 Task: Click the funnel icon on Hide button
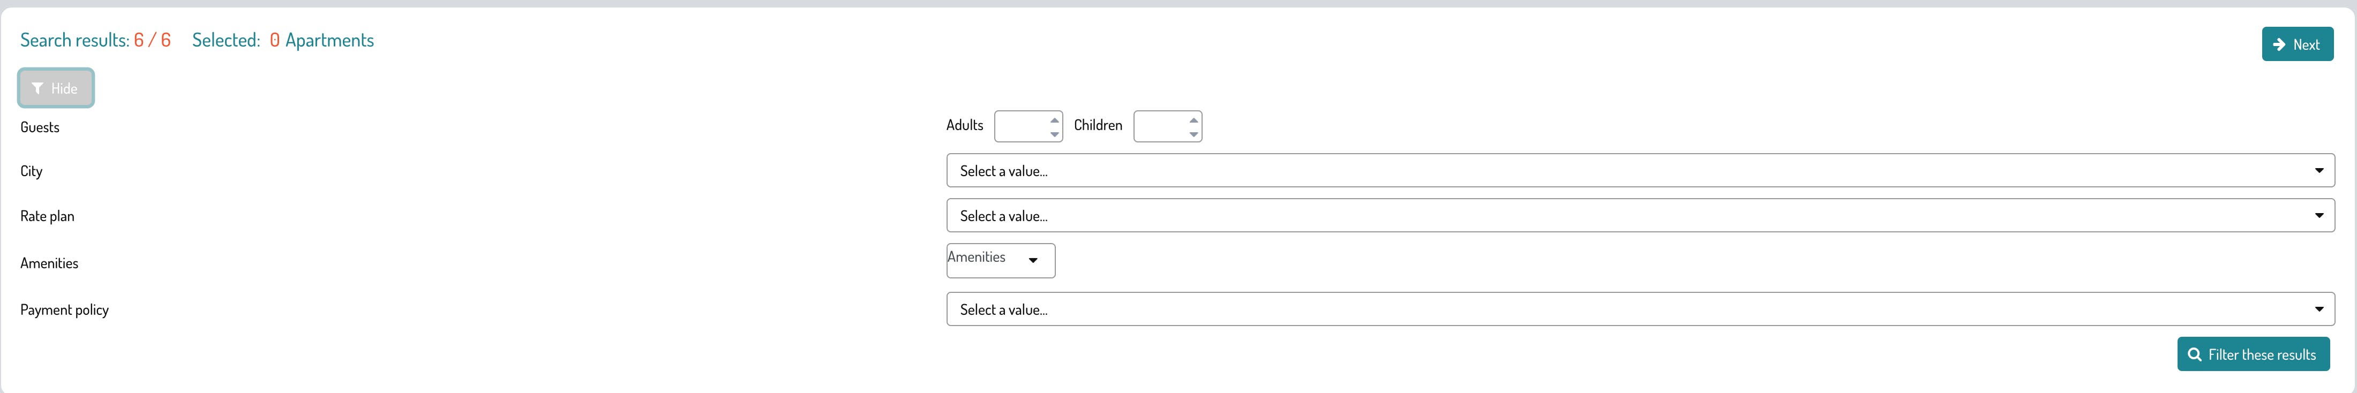[37, 89]
